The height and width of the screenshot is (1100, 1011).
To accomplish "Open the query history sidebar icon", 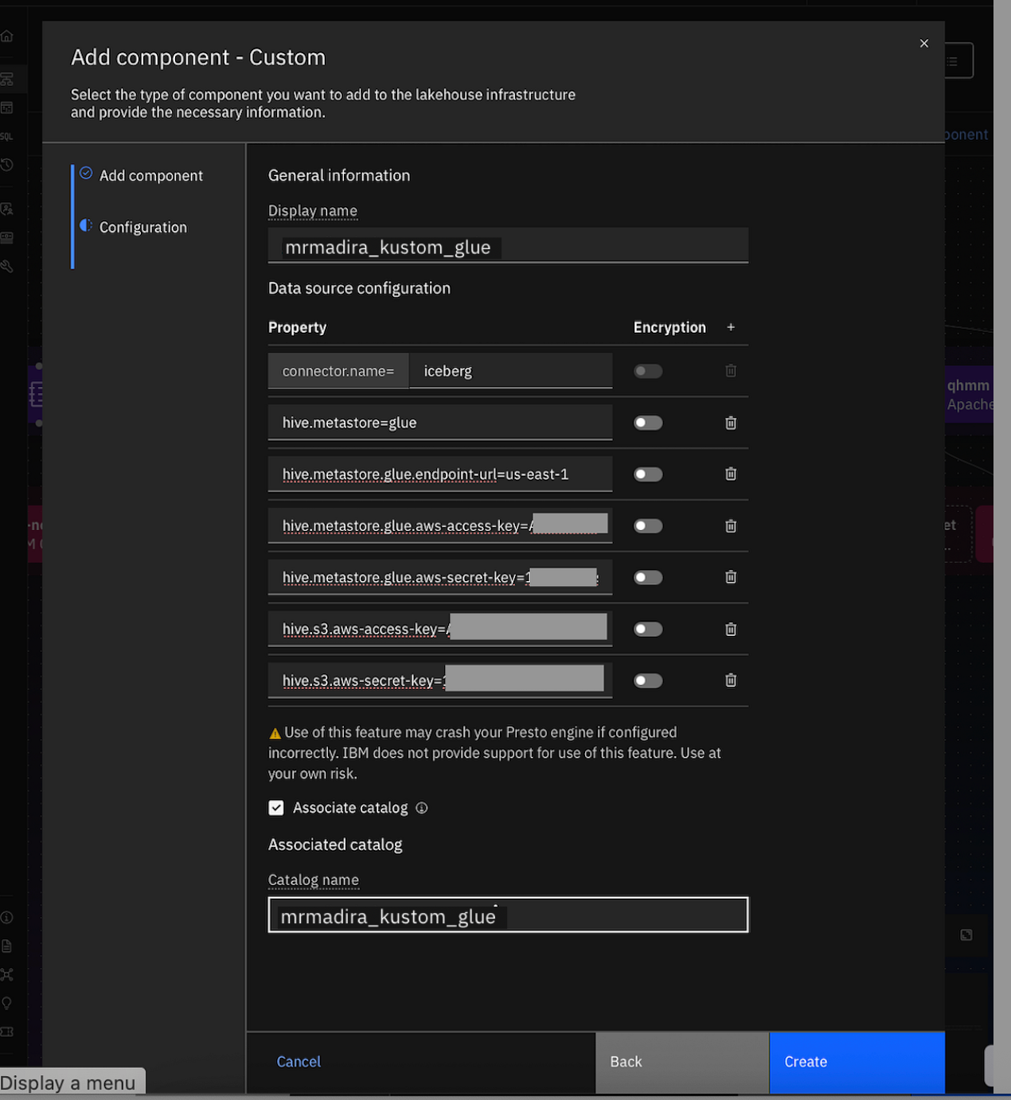I will point(7,165).
